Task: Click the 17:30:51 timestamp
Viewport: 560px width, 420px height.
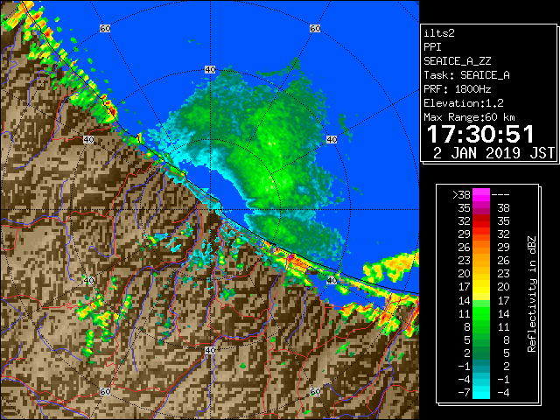Action: coord(480,134)
